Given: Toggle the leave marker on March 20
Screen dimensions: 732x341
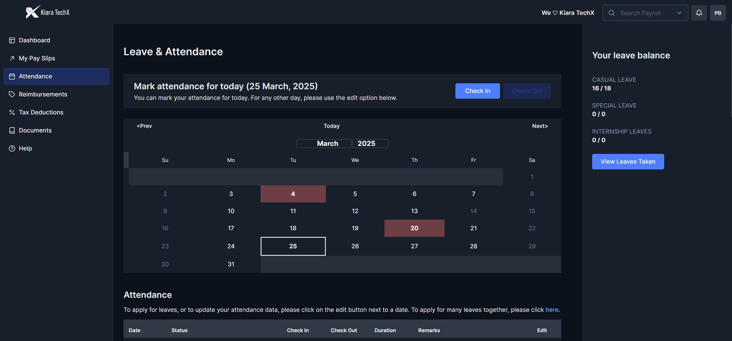Looking at the screenshot, I should (414, 228).
